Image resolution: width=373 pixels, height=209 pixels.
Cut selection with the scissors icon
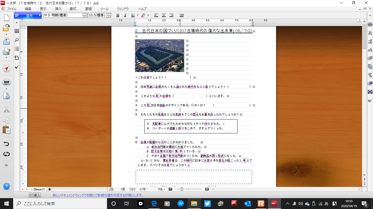(x=7, y=109)
